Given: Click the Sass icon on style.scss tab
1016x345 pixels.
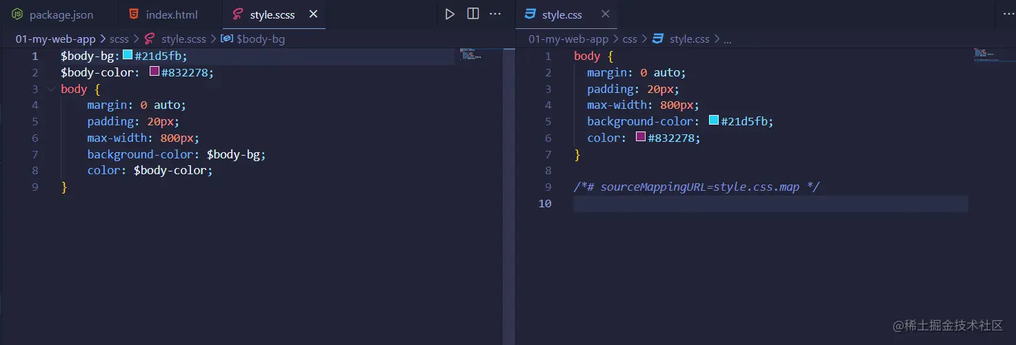Looking at the screenshot, I should click(x=238, y=14).
